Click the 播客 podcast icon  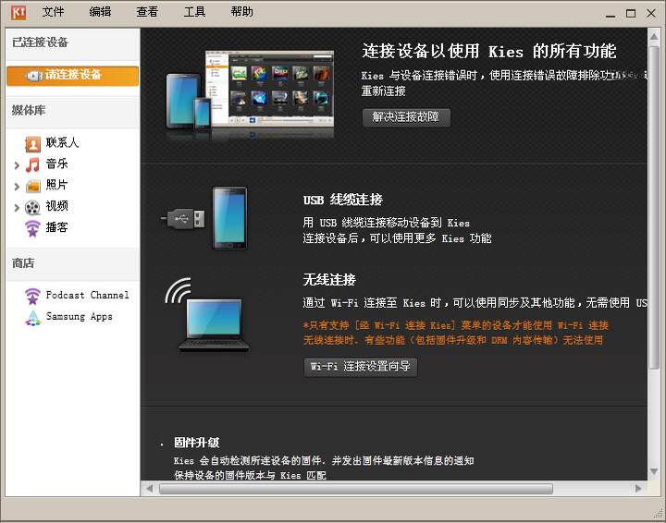[x=32, y=228]
